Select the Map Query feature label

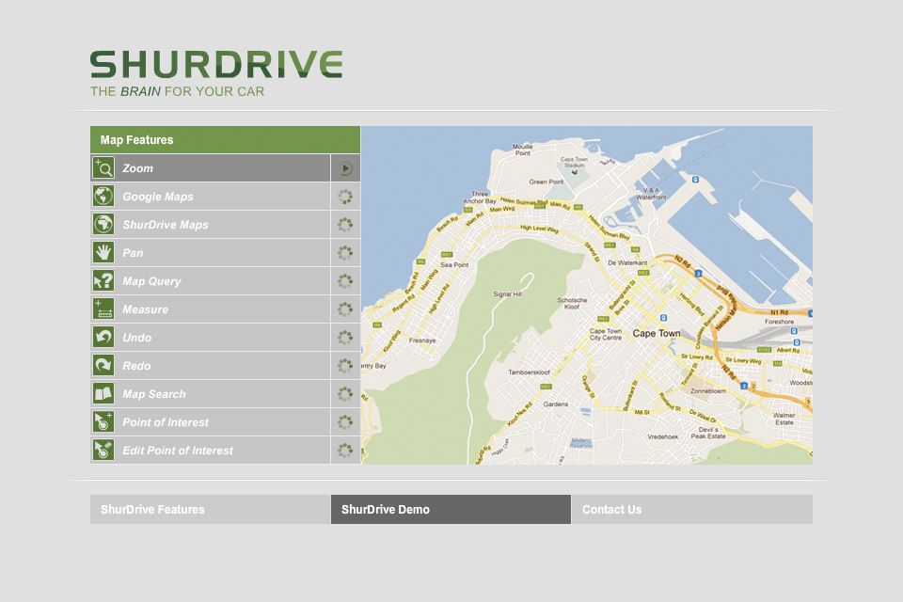coord(151,281)
